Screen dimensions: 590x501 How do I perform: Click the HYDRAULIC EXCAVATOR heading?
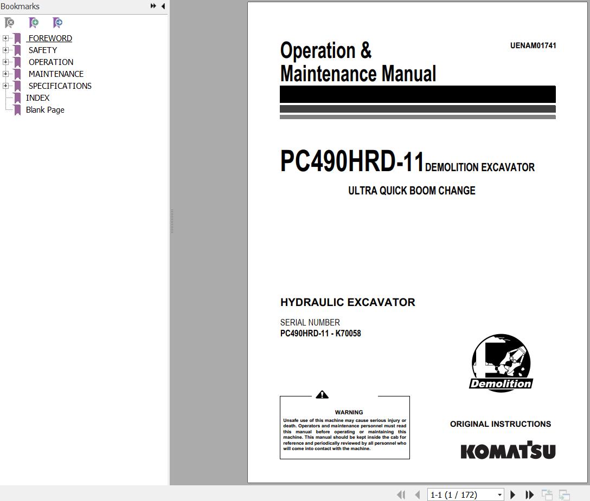(348, 302)
